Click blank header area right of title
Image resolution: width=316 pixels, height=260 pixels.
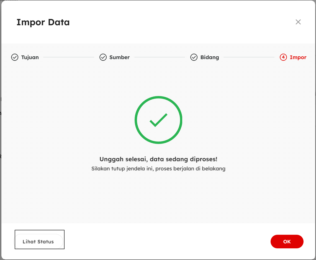[x=180, y=22]
